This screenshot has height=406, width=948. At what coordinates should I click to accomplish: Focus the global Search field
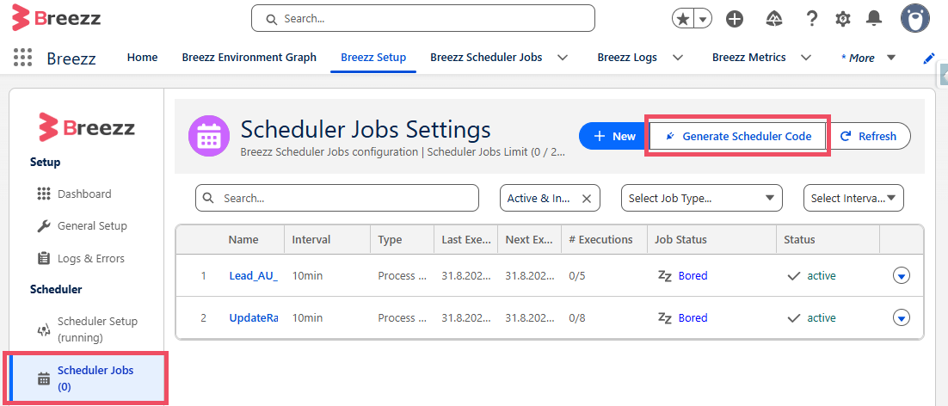[x=423, y=18]
